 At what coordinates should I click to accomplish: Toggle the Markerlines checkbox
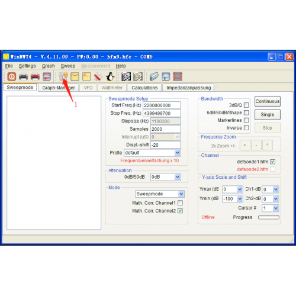click(x=246, y=120)
